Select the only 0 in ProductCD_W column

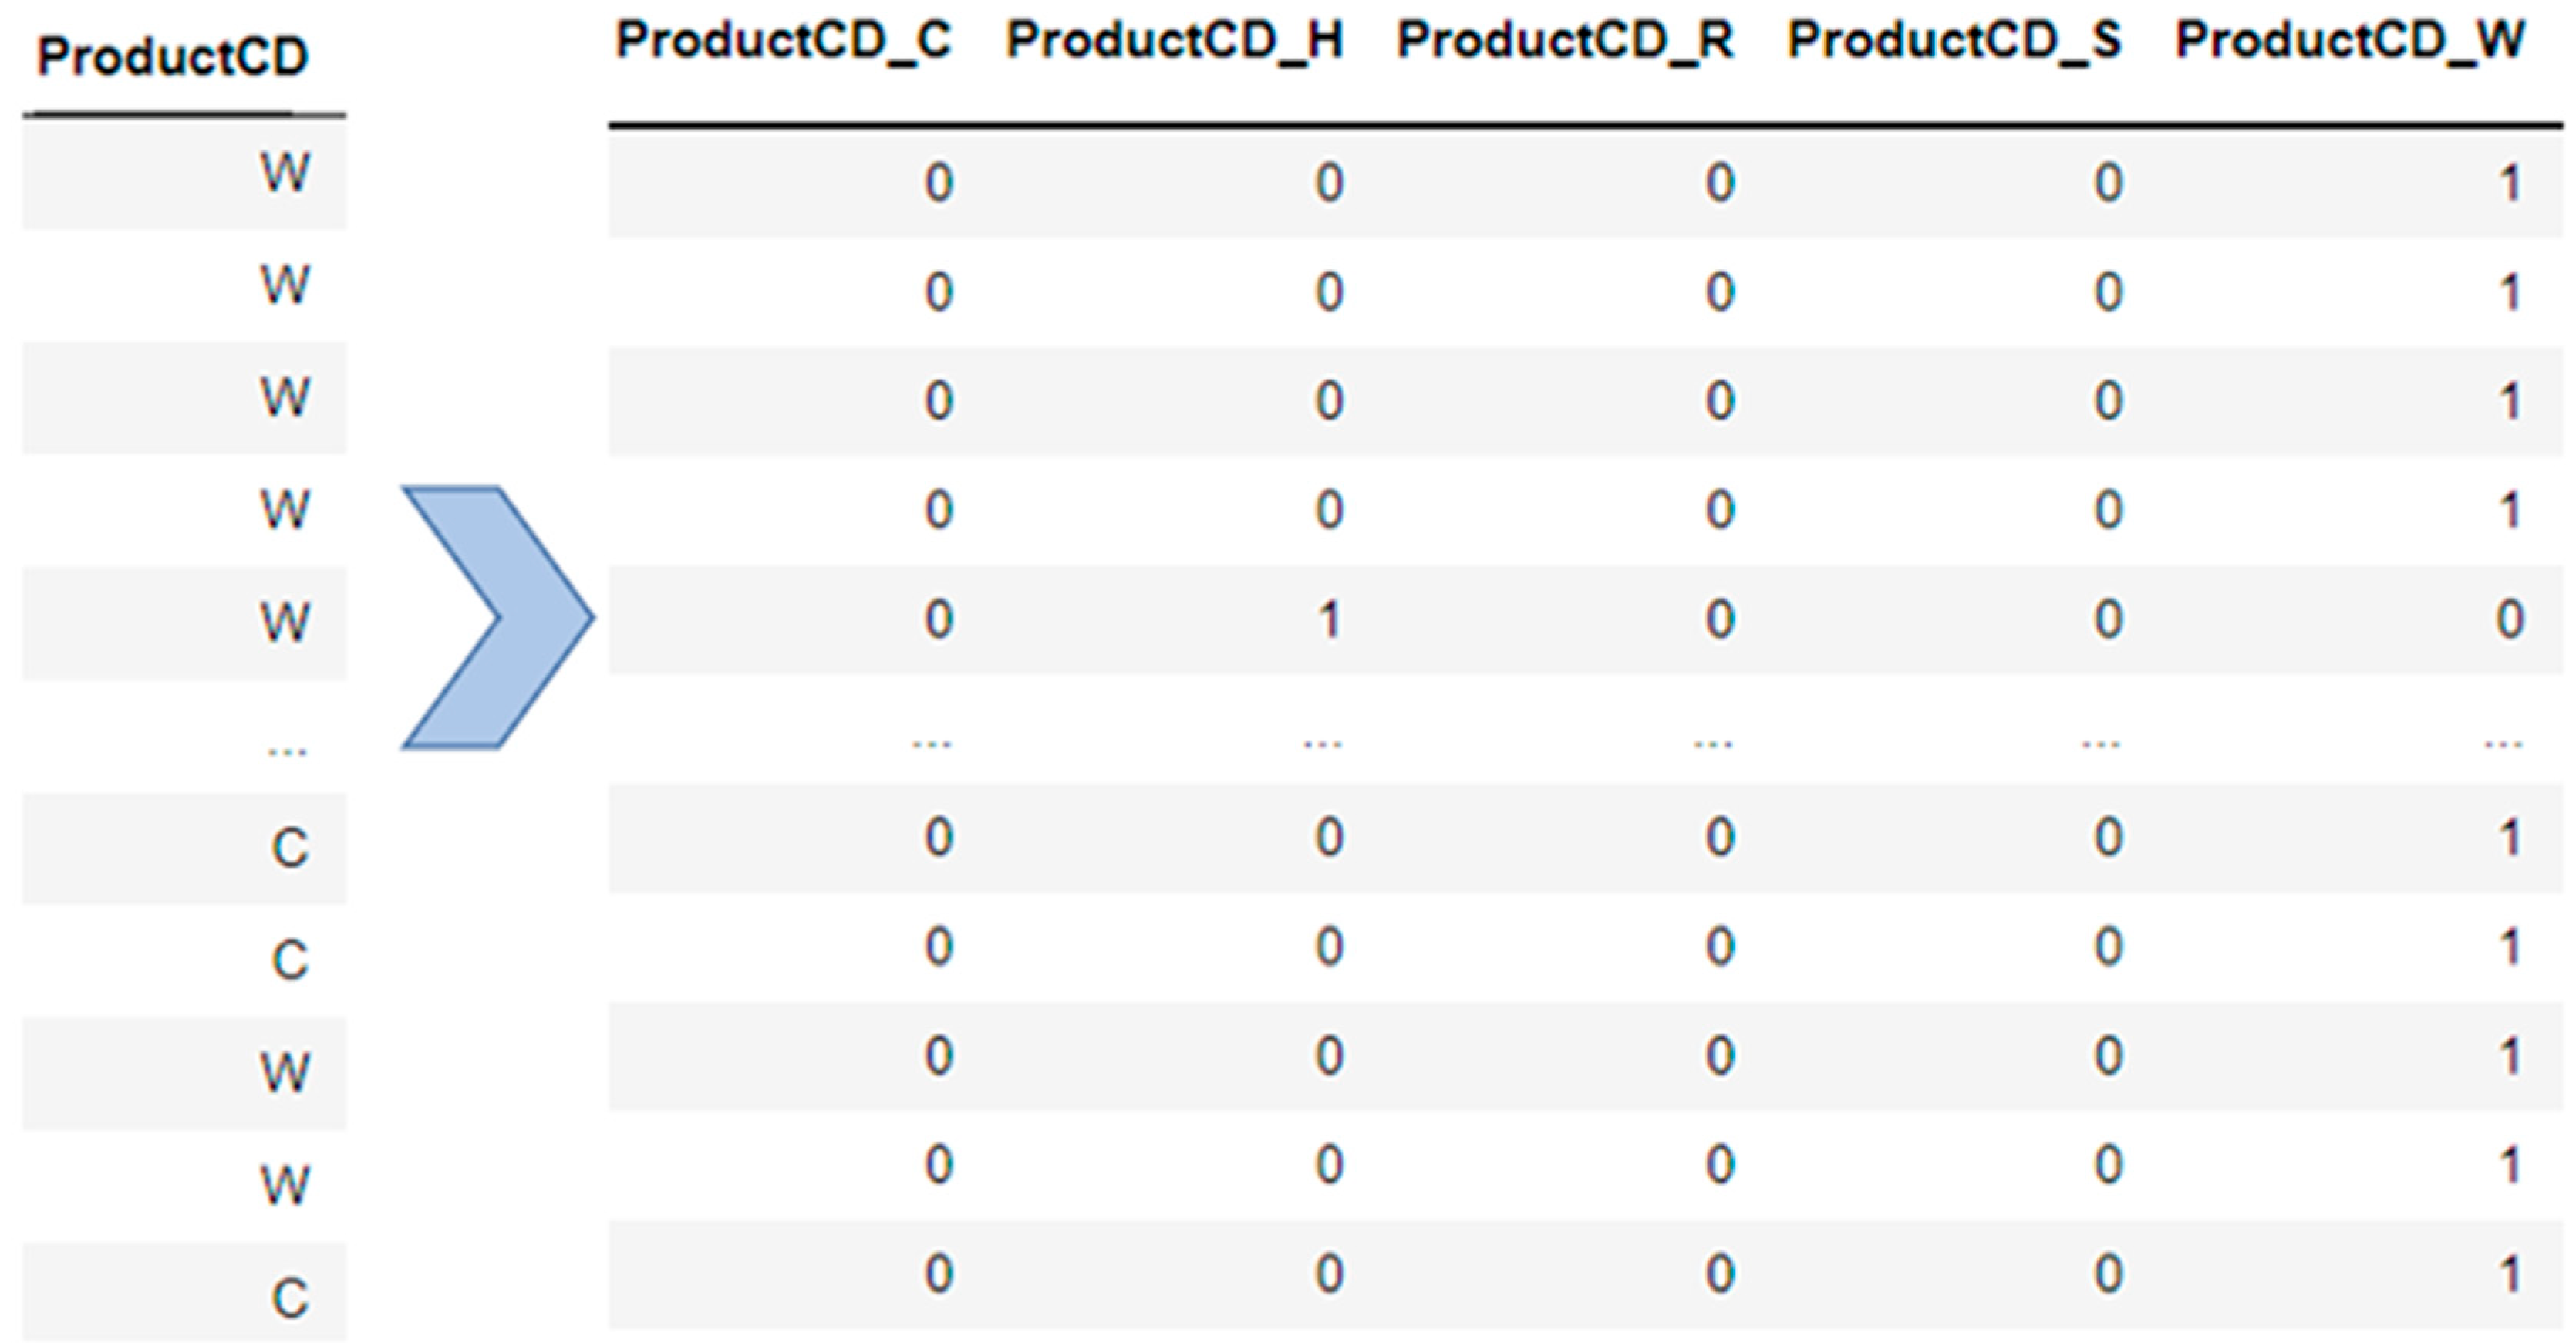coord(2509,621)
